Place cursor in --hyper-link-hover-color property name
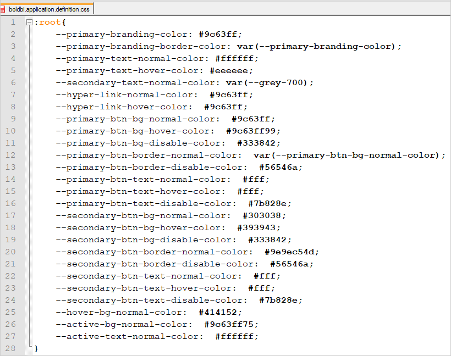 pyautogui.click(x=124, y=107)
